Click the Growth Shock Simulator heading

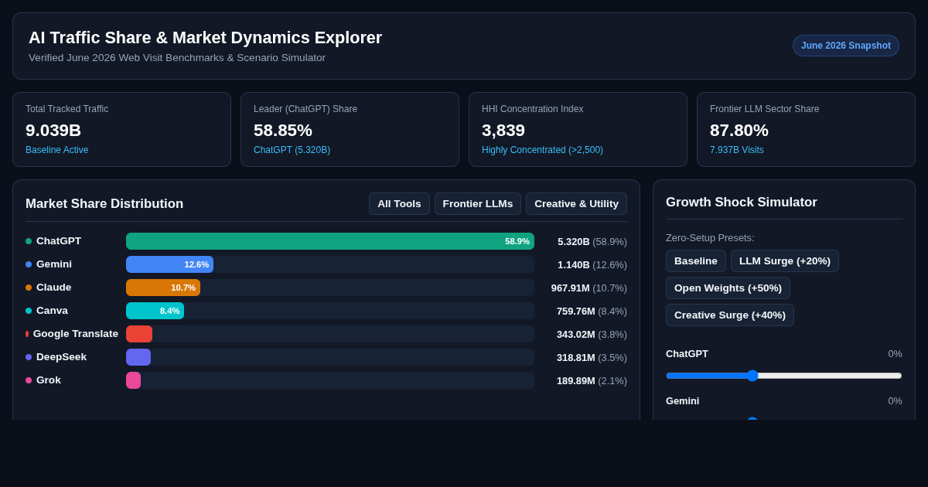click(x=742, y=203)
